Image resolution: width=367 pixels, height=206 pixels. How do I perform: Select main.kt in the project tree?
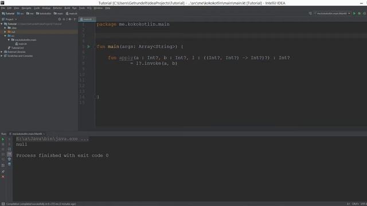(x=21, y=43)
